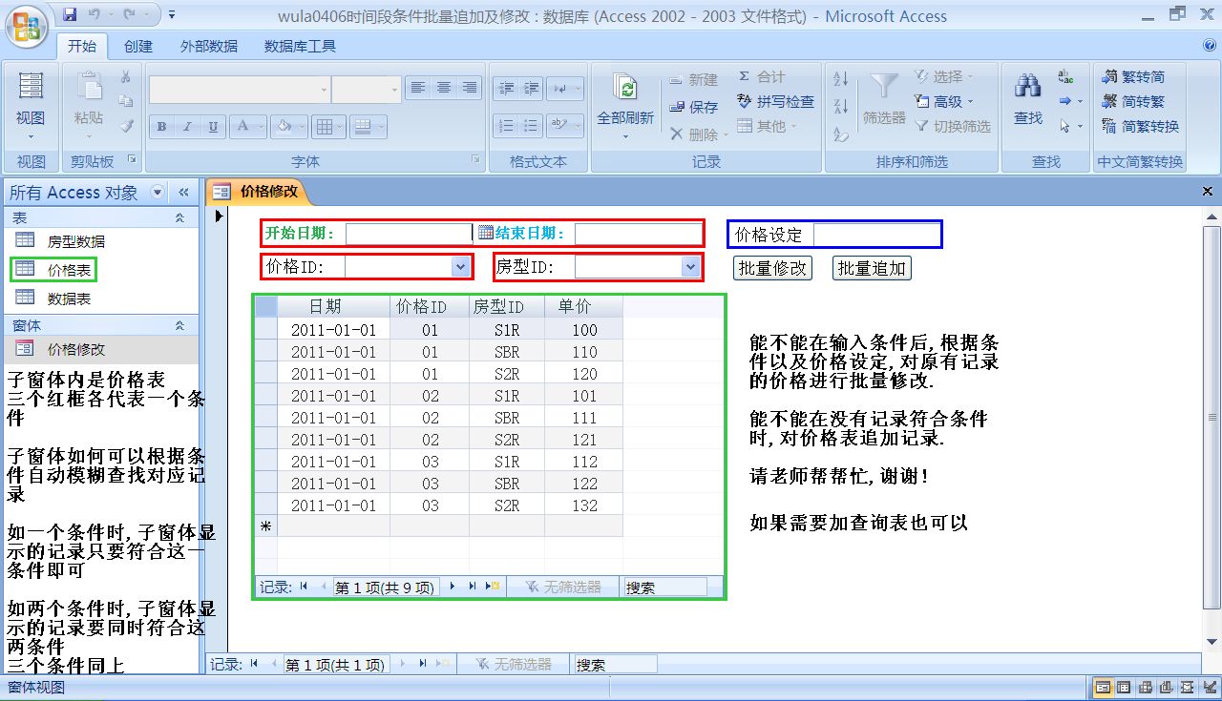
Task: Click the Save icon in quick access toolbar
Action: tap(70, 15)
